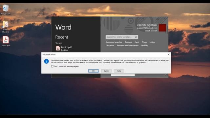The height and width of the screenshot is (118, 210).
Task: Cancel the PDF conversion dialog
Action: pos(106,71)
